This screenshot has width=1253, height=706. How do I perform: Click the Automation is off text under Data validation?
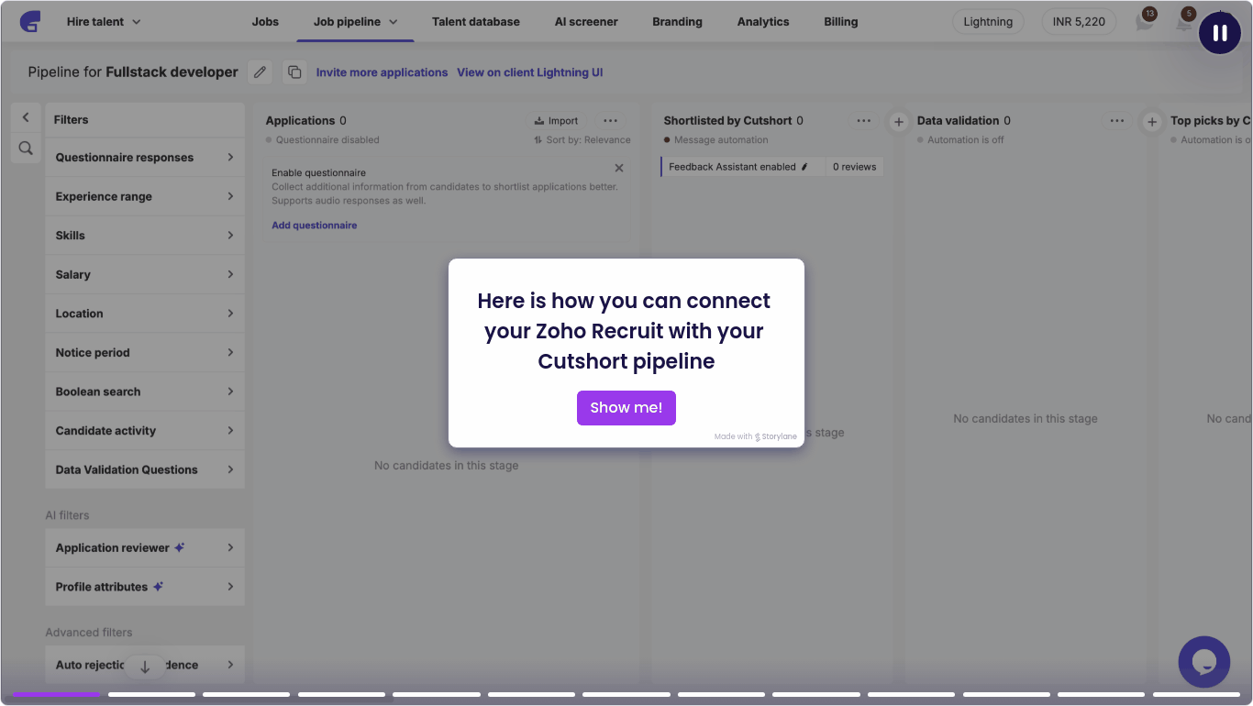[x=966, y=140]
